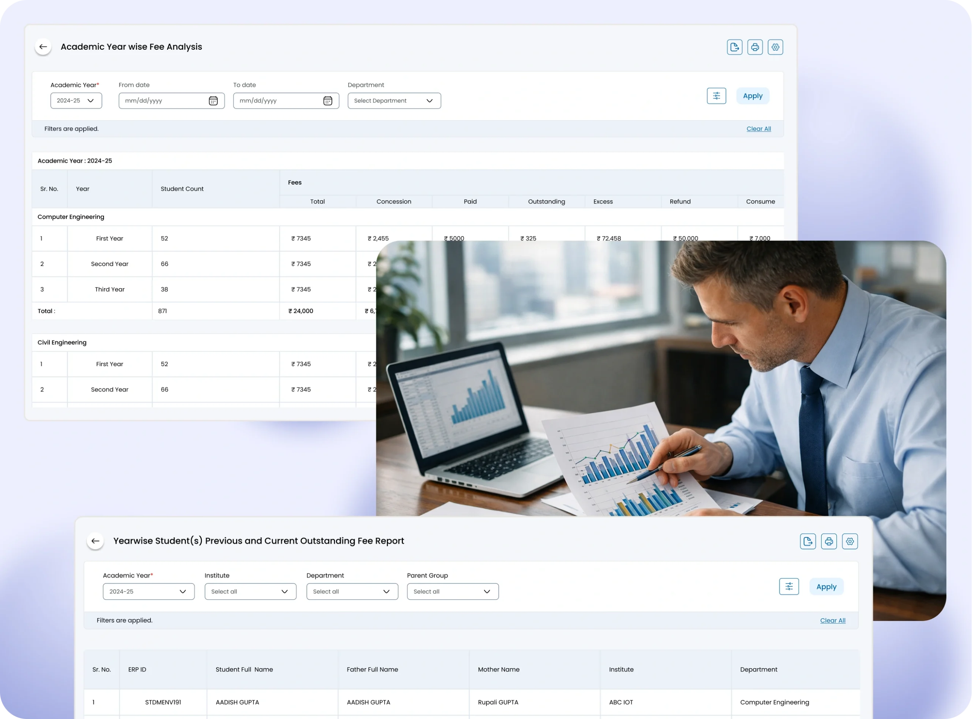Export the Outstanding Fee Report
Viewport: 972px width, 719px height.
pos(808,541)
